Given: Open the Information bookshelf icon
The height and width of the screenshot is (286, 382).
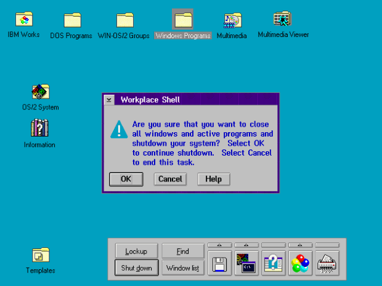Looking at the screenshot, I should [x=39, y=128].
